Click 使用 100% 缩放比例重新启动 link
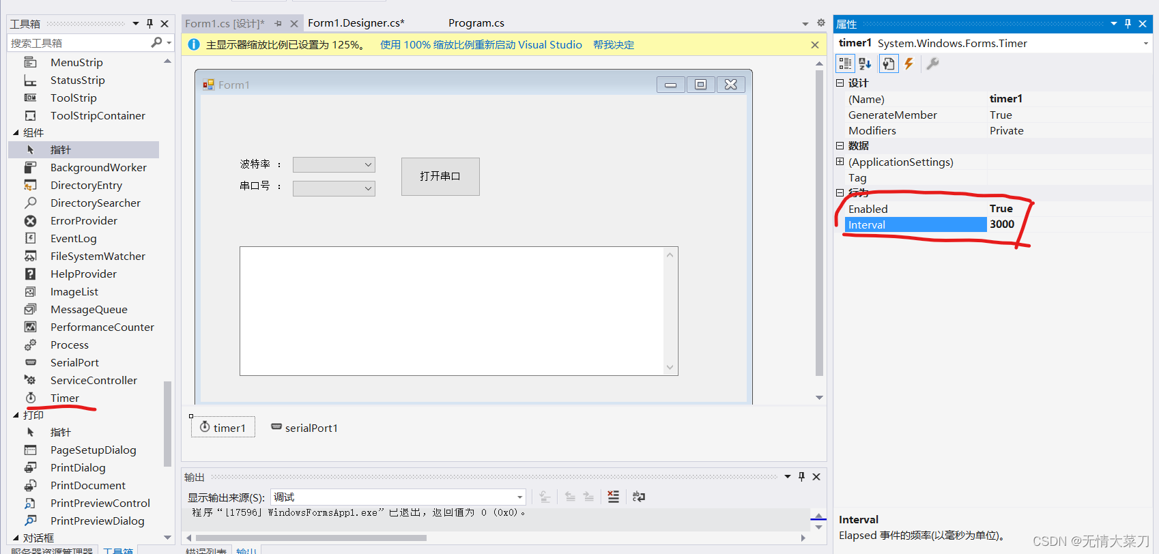The image size is (1159, 554). pos(481,45)
